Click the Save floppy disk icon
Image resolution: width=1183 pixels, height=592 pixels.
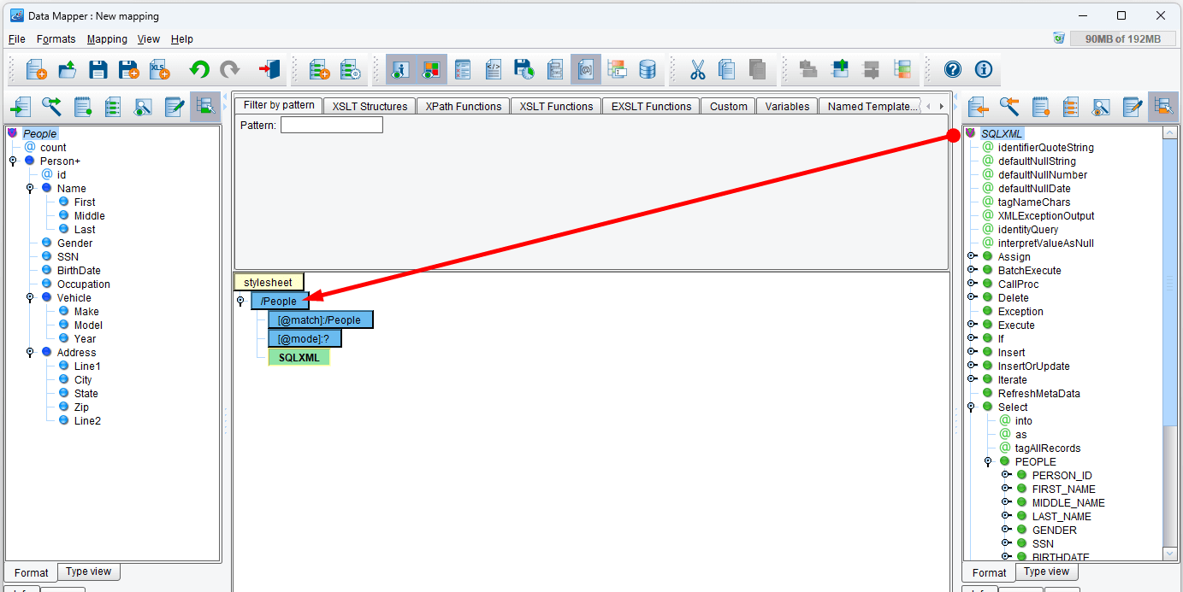coord(98,70)
